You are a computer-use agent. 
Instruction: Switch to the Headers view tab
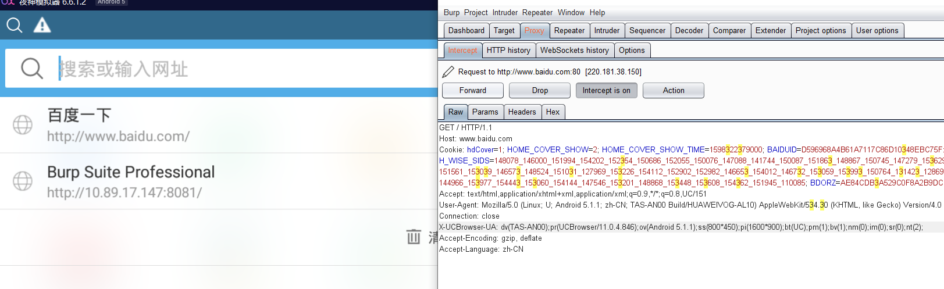tap(522, 112)
